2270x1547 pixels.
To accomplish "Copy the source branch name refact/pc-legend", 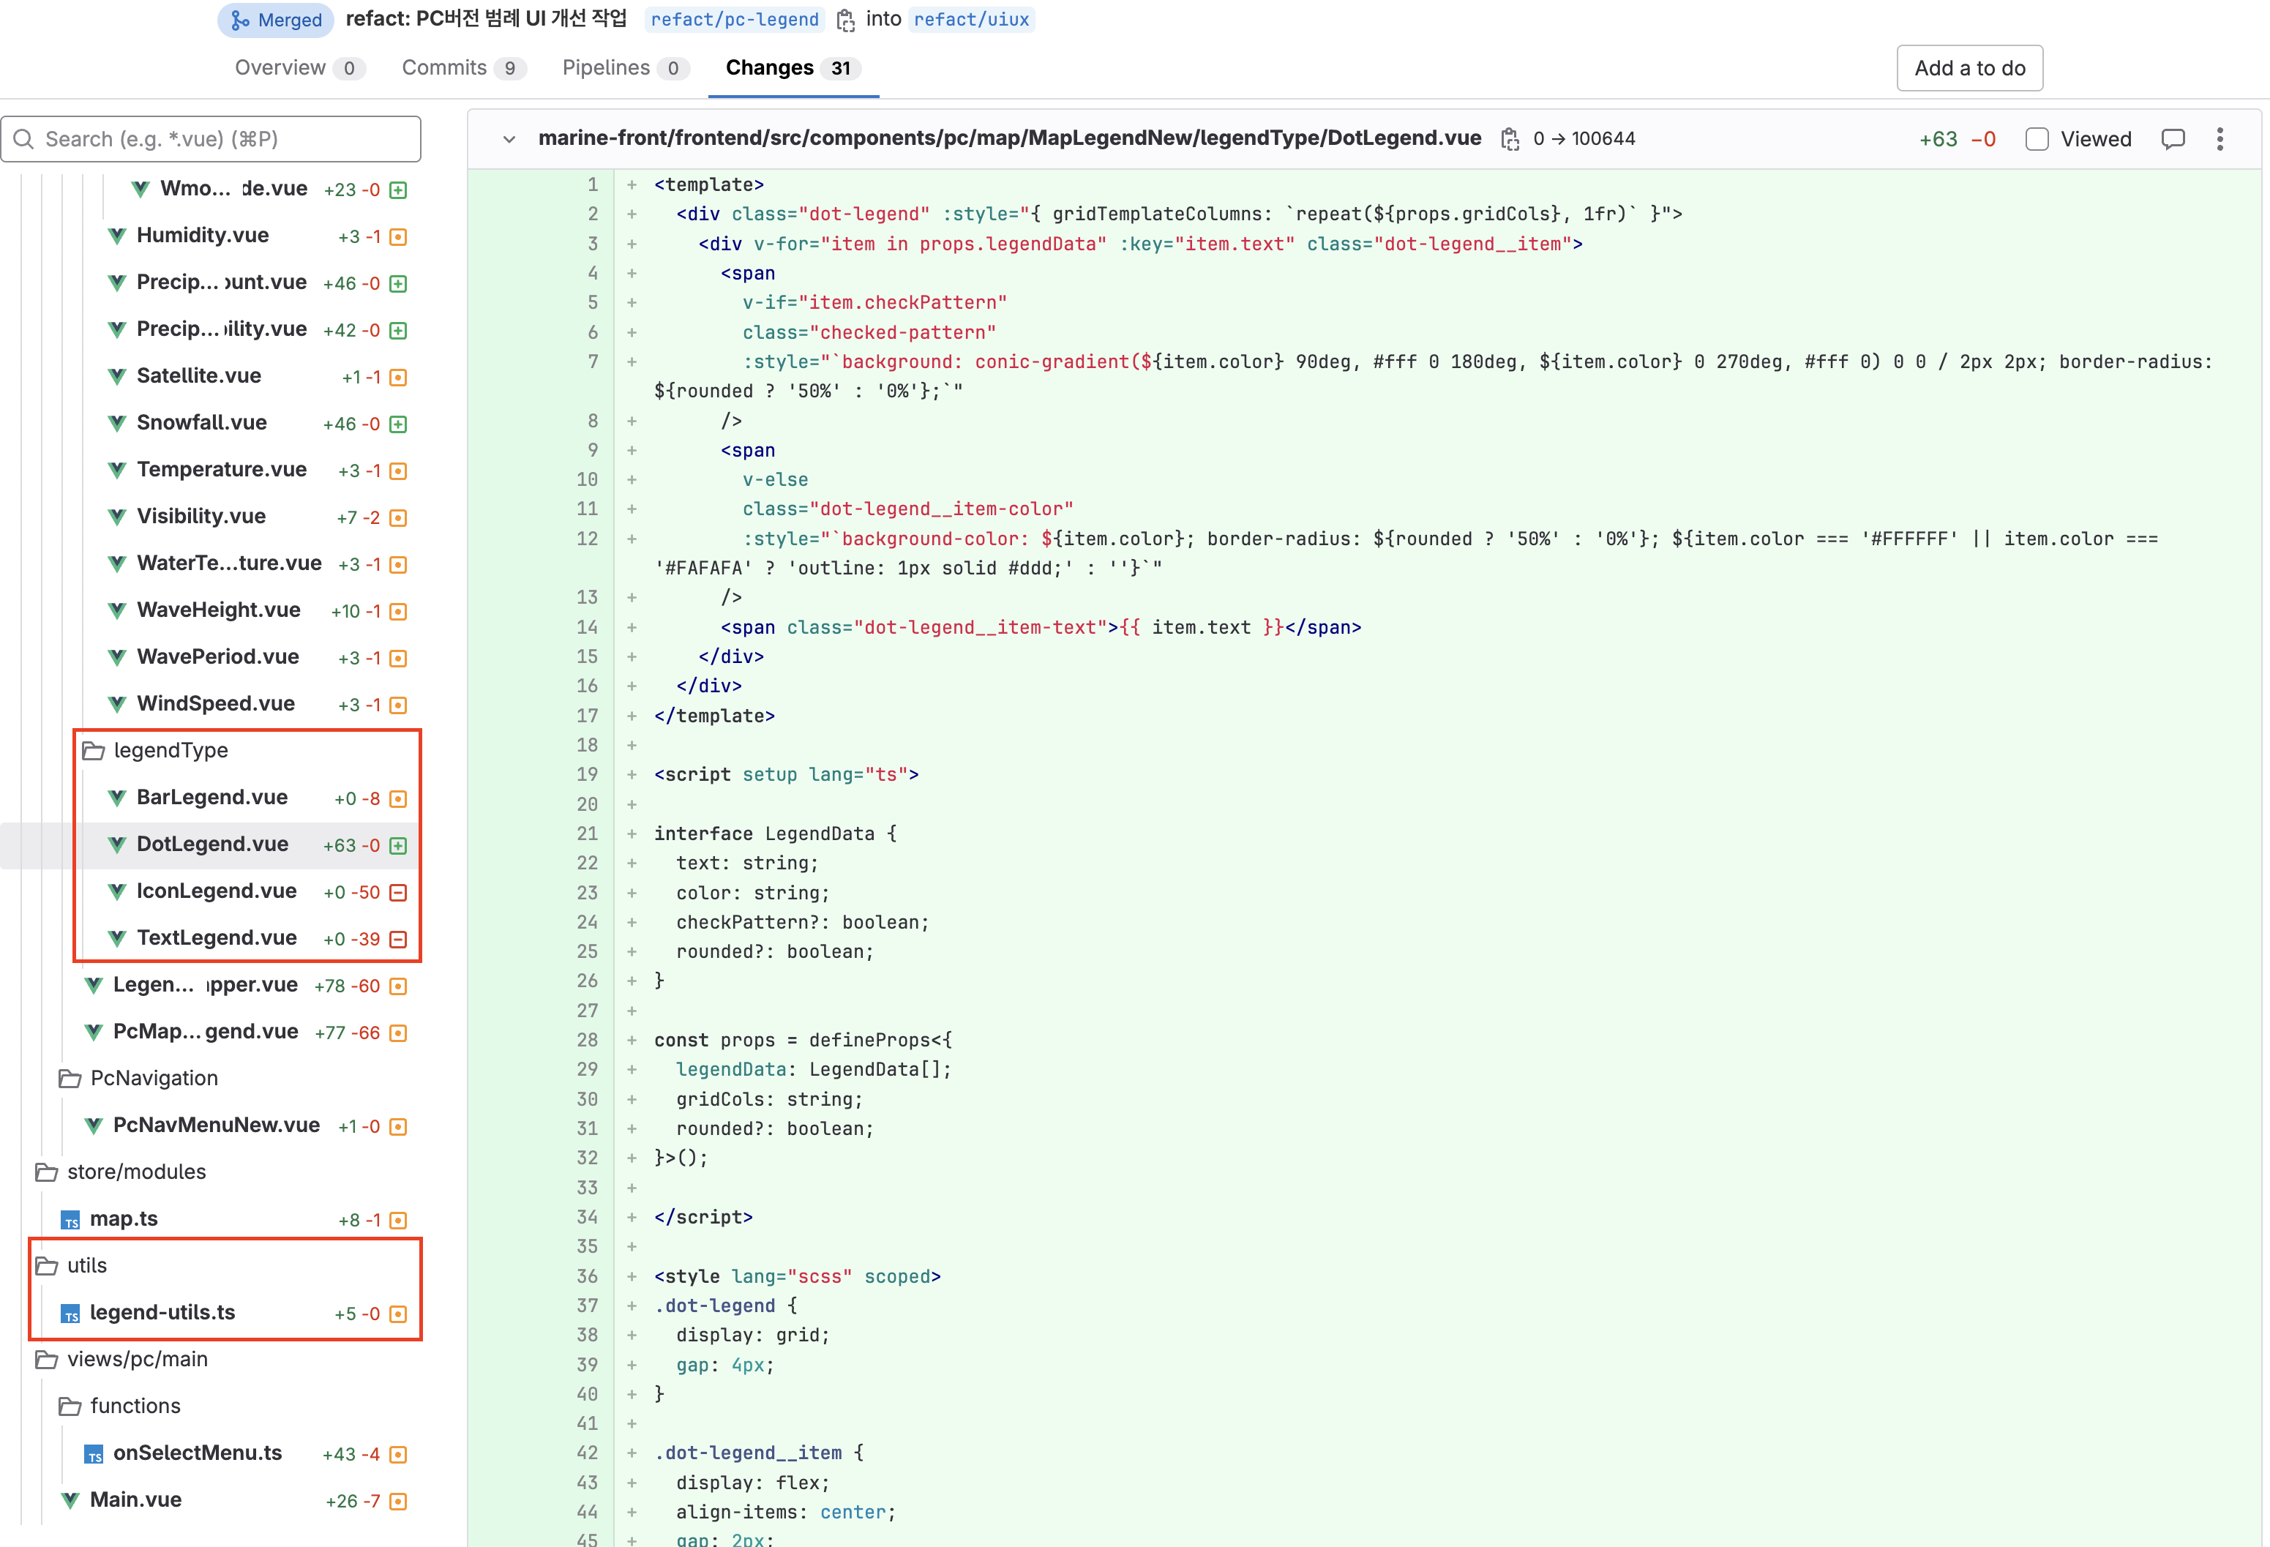I will tap(846, 20).
